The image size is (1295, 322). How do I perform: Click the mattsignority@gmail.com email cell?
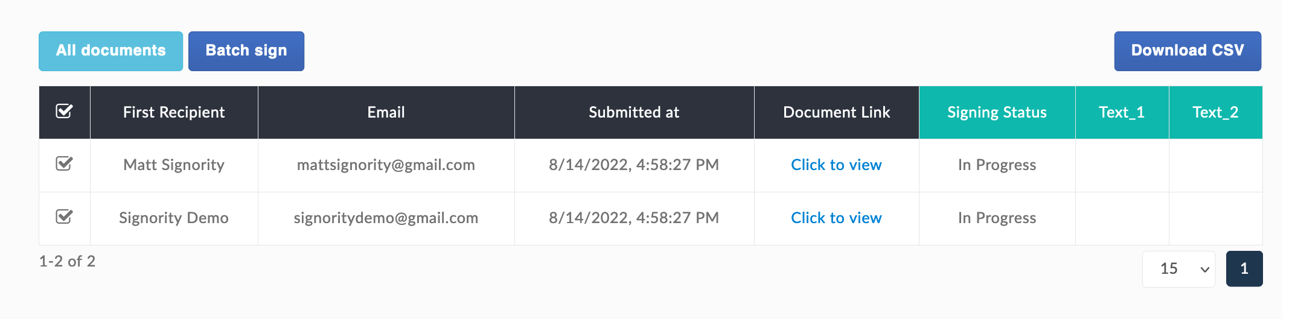(386, 165)
